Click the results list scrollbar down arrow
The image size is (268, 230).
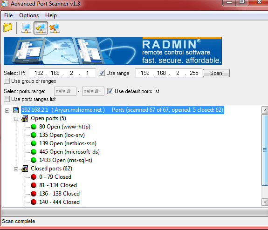pos(265,202)
